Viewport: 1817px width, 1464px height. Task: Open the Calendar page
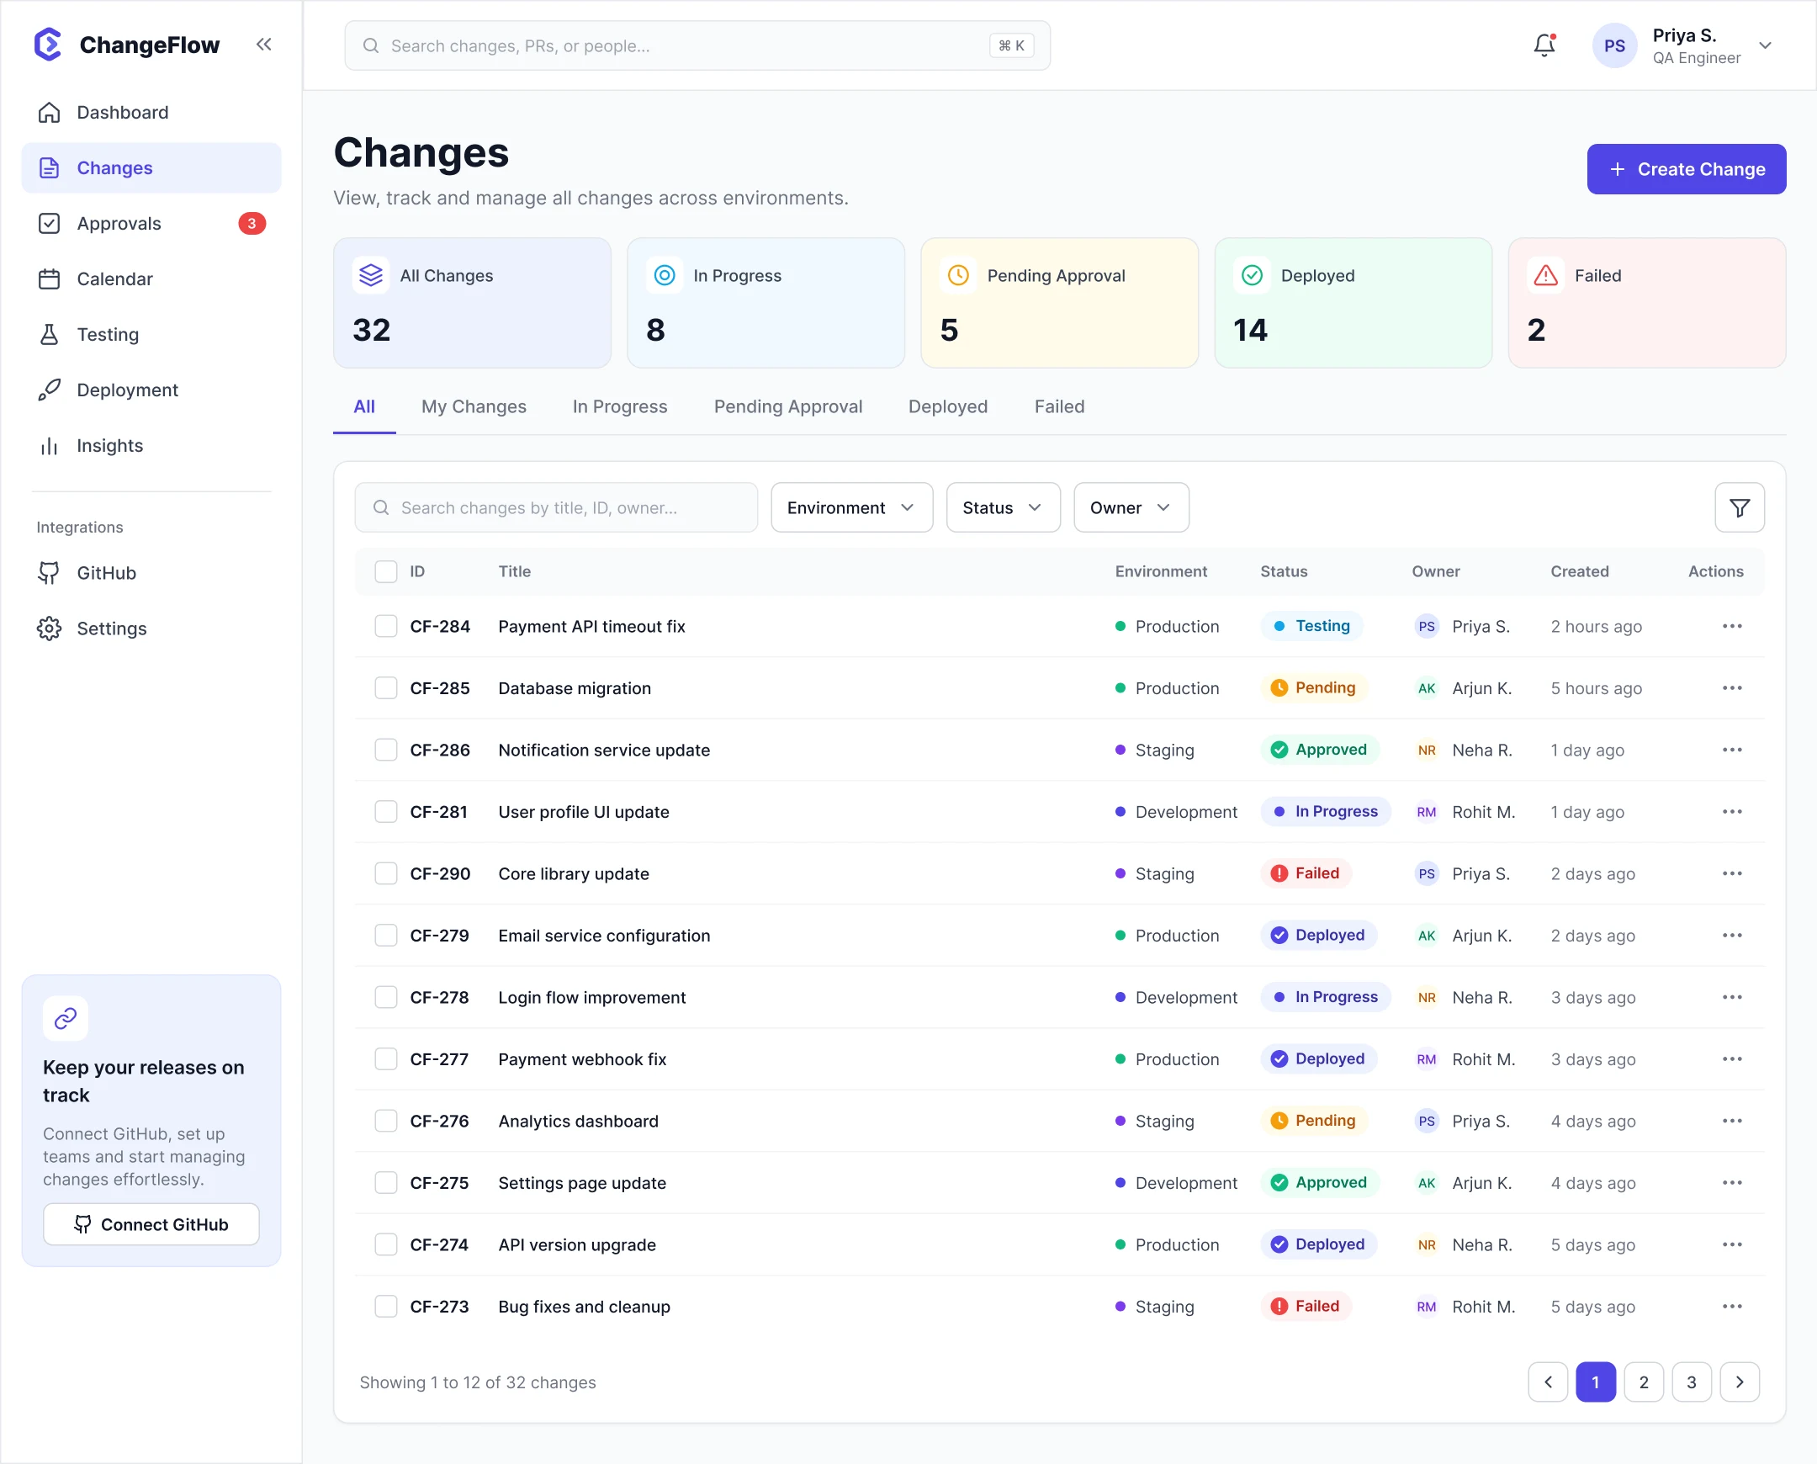click(x=151, y=279)
